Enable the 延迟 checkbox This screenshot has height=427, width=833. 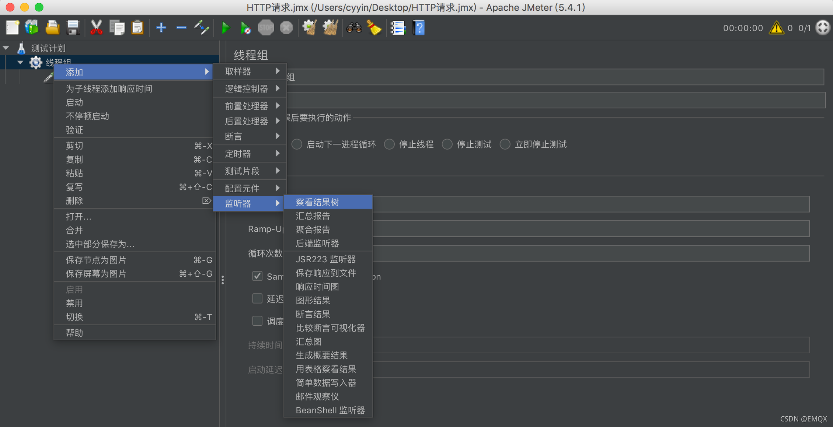coord(257,298)
